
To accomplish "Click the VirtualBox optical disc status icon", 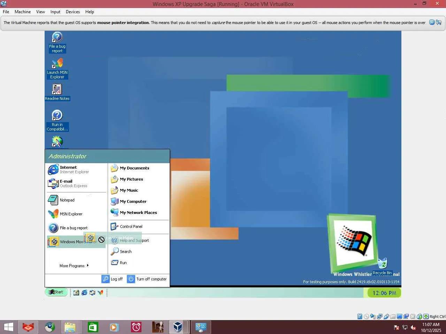I will point(366,317).
